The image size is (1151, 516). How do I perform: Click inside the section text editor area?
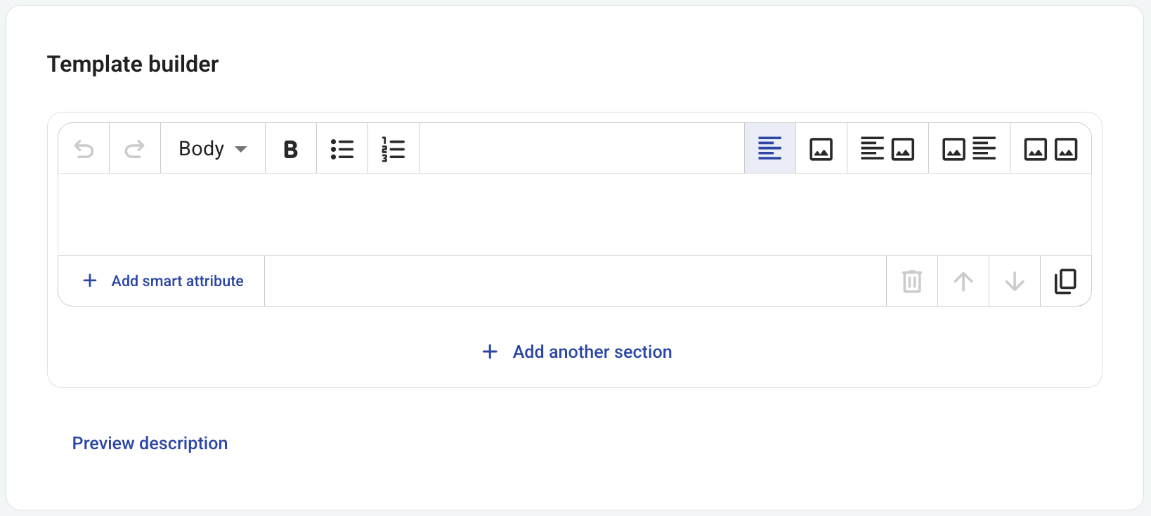click(x=575, y=214)
